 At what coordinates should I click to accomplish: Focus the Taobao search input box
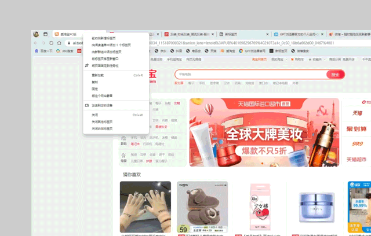(251, 75)
